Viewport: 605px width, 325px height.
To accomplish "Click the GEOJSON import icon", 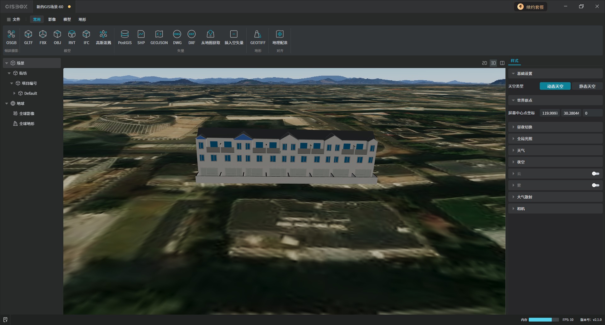I will 159,34.
